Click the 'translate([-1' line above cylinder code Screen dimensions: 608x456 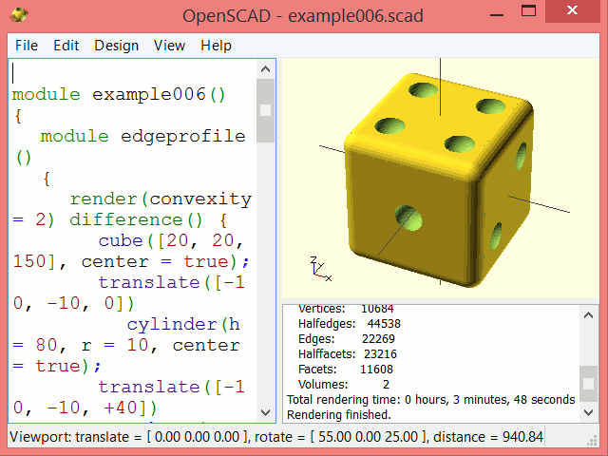171,283
